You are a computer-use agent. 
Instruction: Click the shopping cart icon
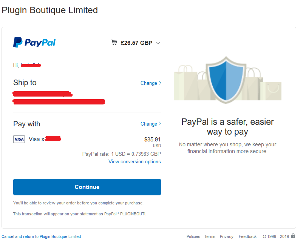pos(114,43)
